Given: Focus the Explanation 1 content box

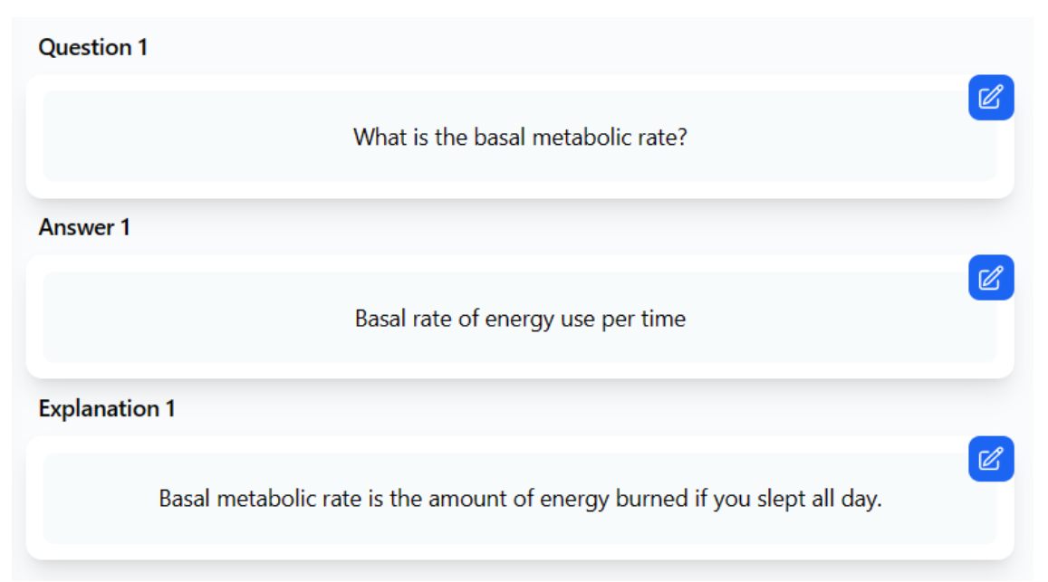Looking at the screenshot, I should click(x=520, y=499).
